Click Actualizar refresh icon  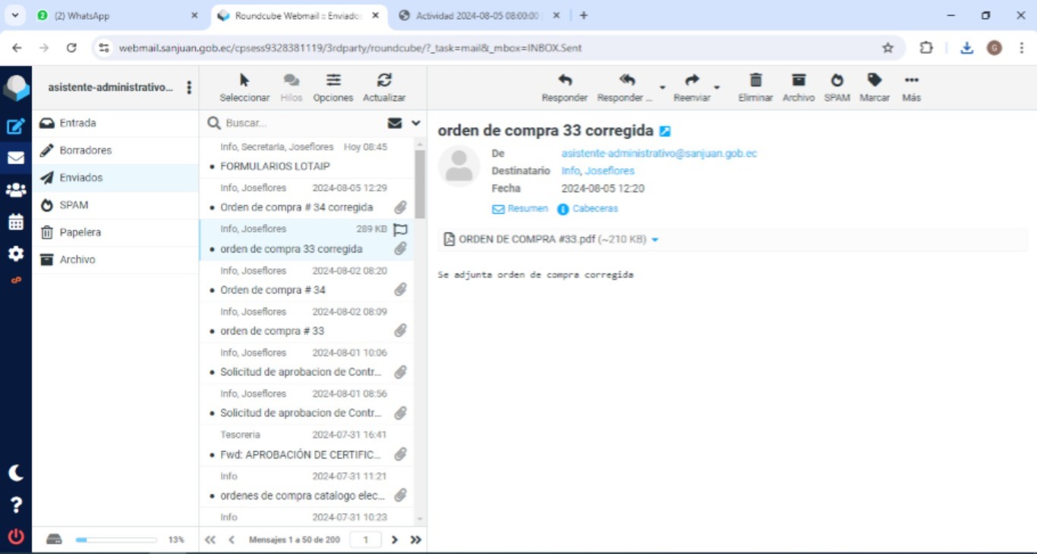[x=384, y=80]
